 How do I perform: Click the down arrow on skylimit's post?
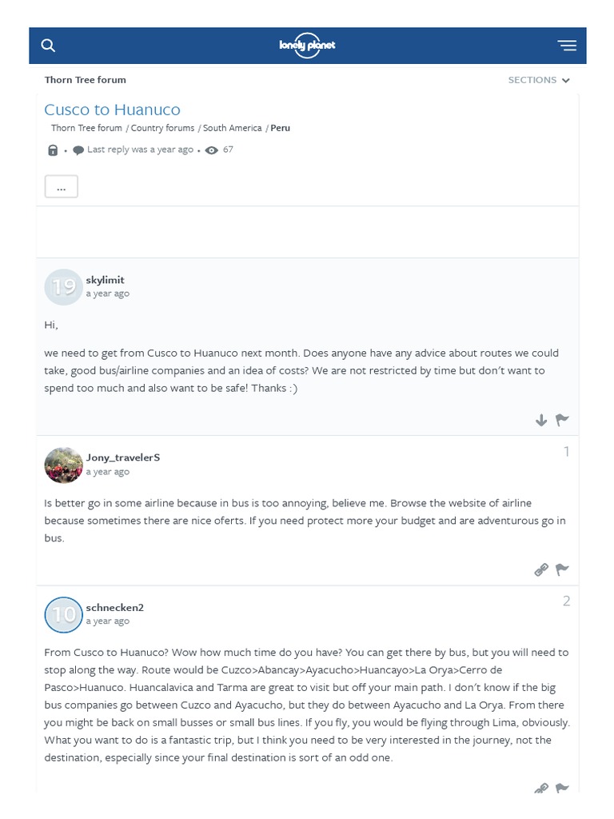(541, 420)
